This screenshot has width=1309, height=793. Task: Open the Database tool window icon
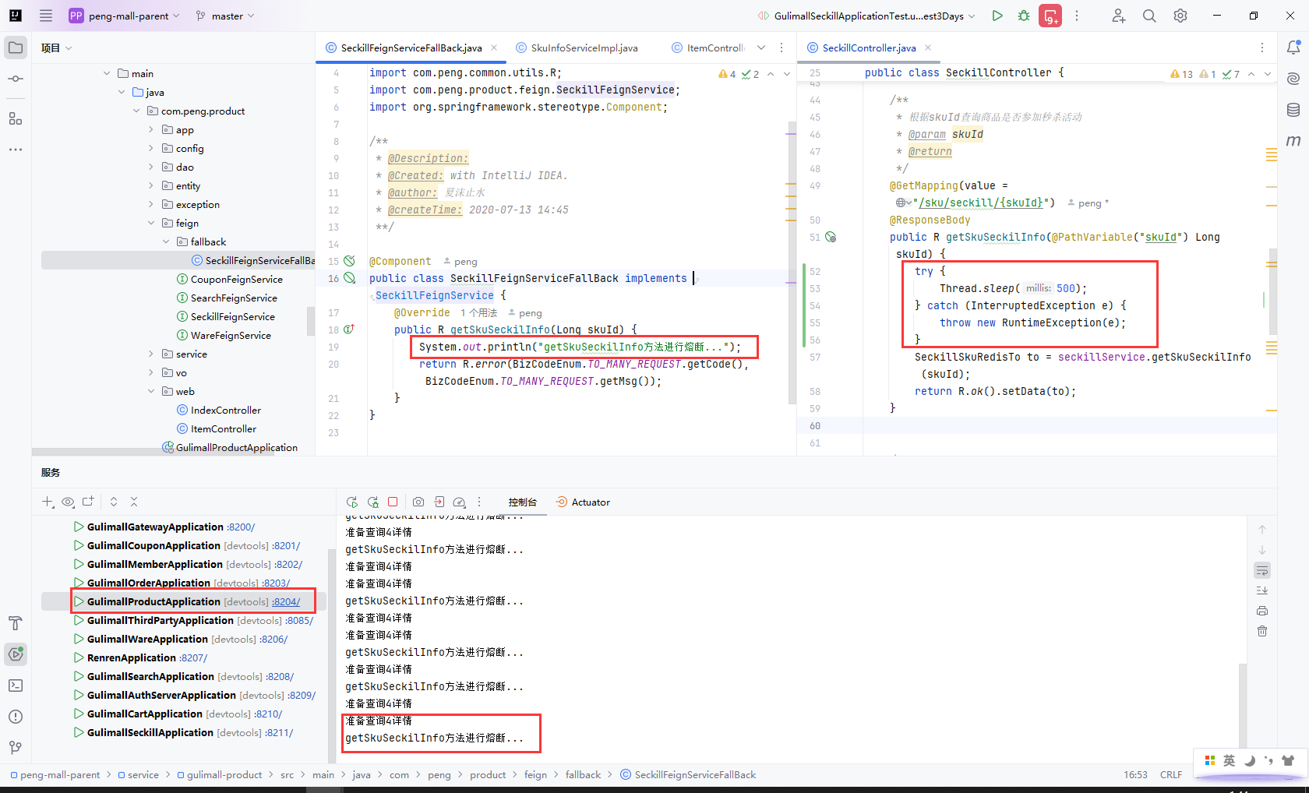(1293, 110)
